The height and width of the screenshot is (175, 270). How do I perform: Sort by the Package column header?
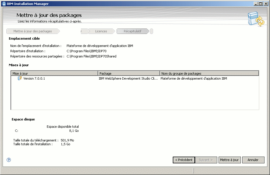129,73
